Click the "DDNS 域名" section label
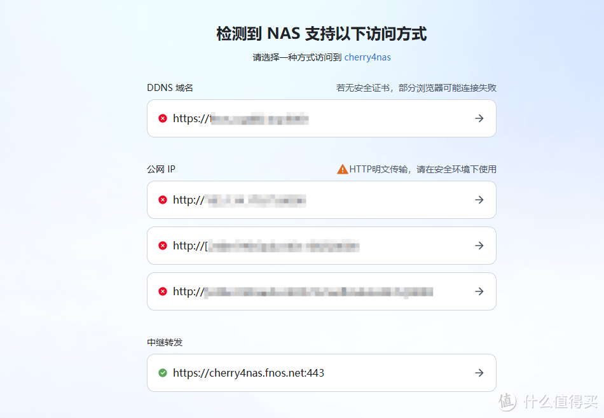 [170, 88]
